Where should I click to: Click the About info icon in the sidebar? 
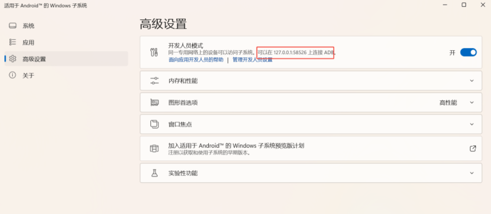tap(13, 75)
